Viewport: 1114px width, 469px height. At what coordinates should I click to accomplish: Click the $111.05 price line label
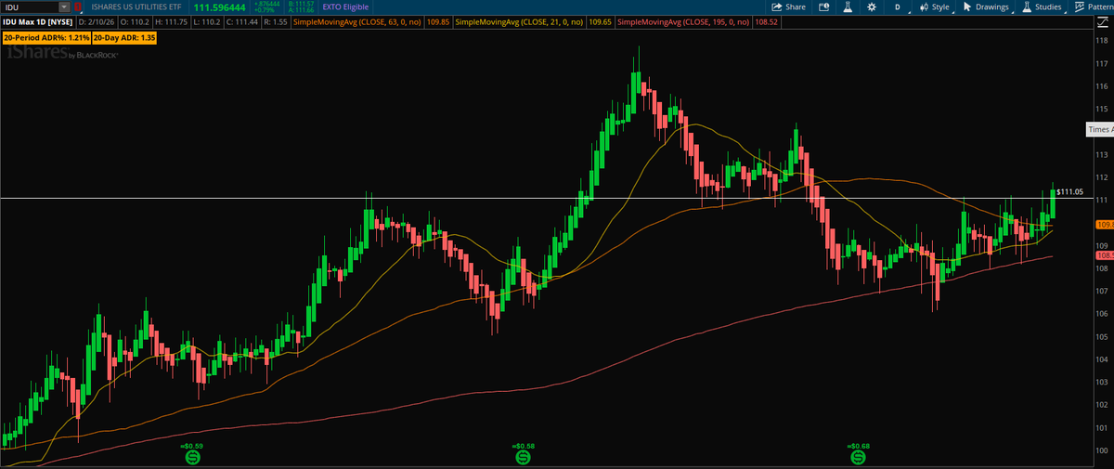[x=1071, y=191]
